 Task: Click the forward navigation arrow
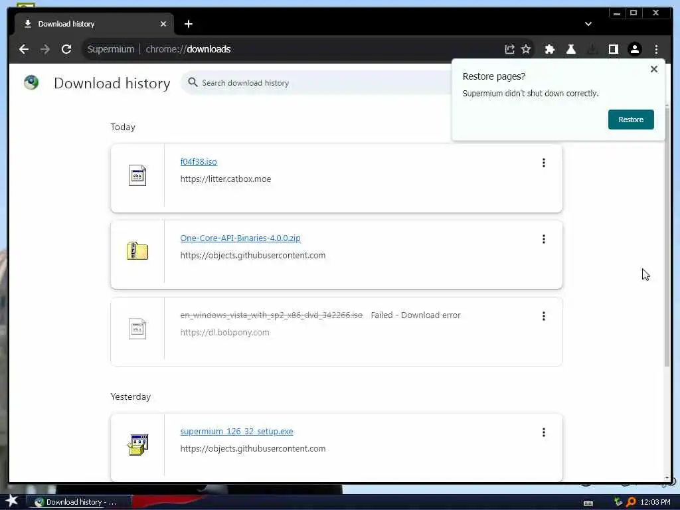click(x=45, y=49)
